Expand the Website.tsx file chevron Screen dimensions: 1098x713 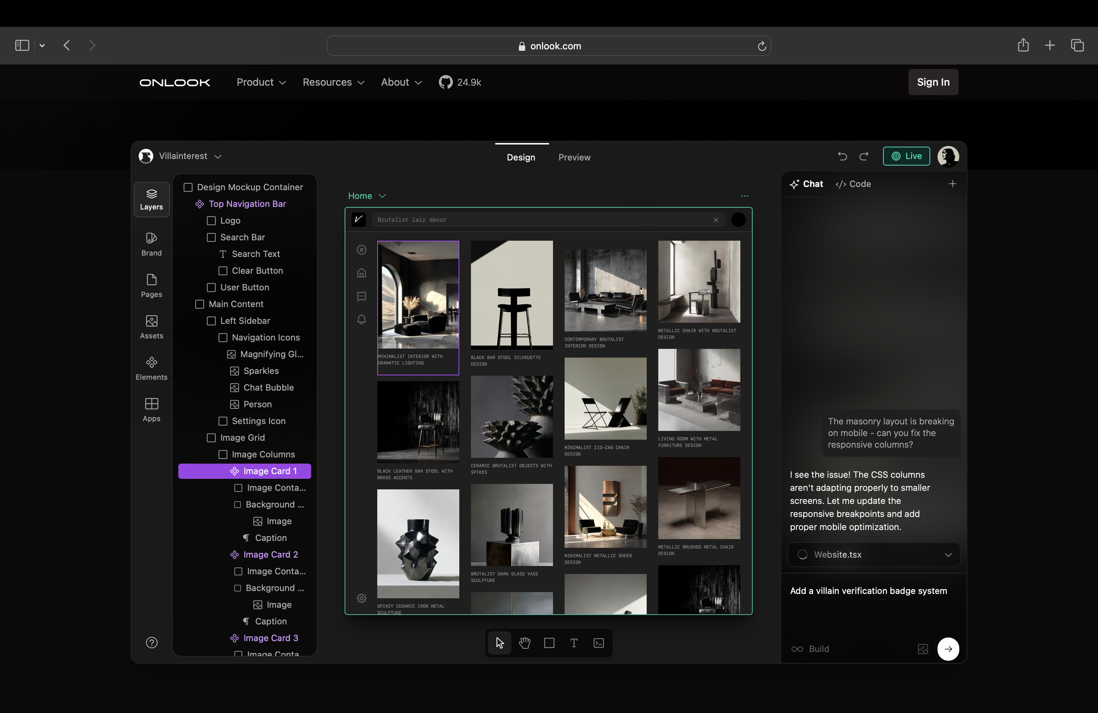pyautogui.click(x=948, y=554)
